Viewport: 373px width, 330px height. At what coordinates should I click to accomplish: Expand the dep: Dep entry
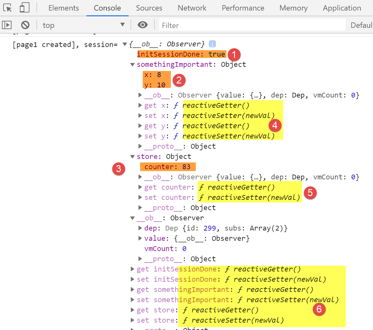(x=140, y=228)
